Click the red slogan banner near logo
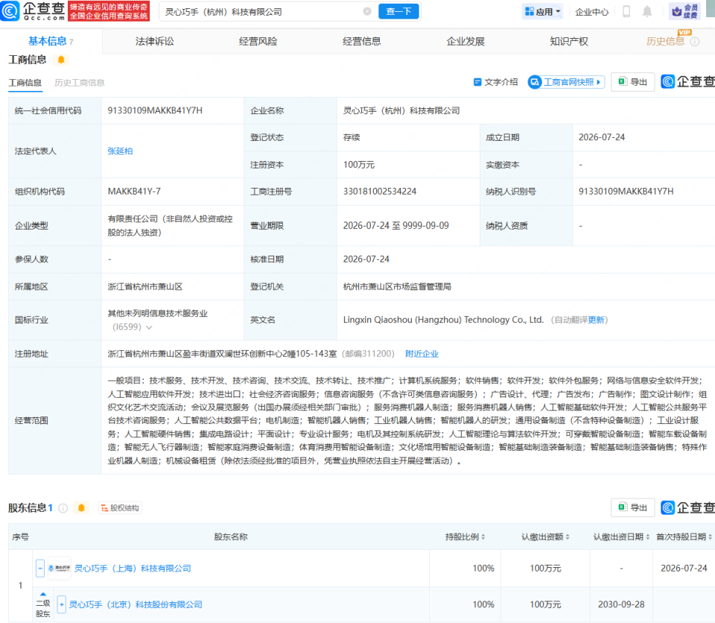Image resolution: width=715 pixels, height=623 pixels. (x=109, y=11)
